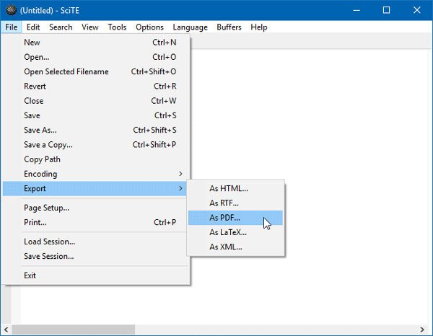The height and width of the screenshot is (336, 433).
Task: Open the Options menu
Action: coord(149,27)
